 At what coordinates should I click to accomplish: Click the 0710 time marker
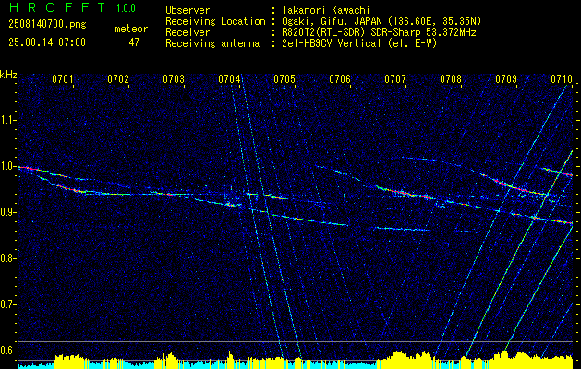point(562,79)
